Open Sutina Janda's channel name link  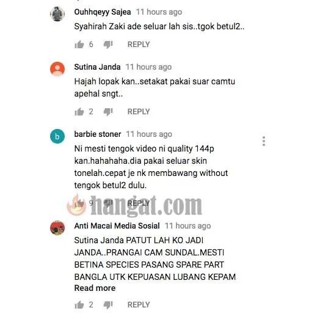pos(97,67)
